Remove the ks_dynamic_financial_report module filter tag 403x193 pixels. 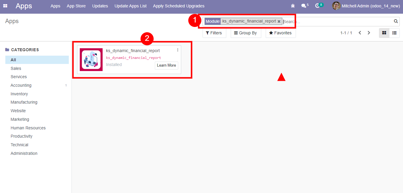tap(279, 22)
